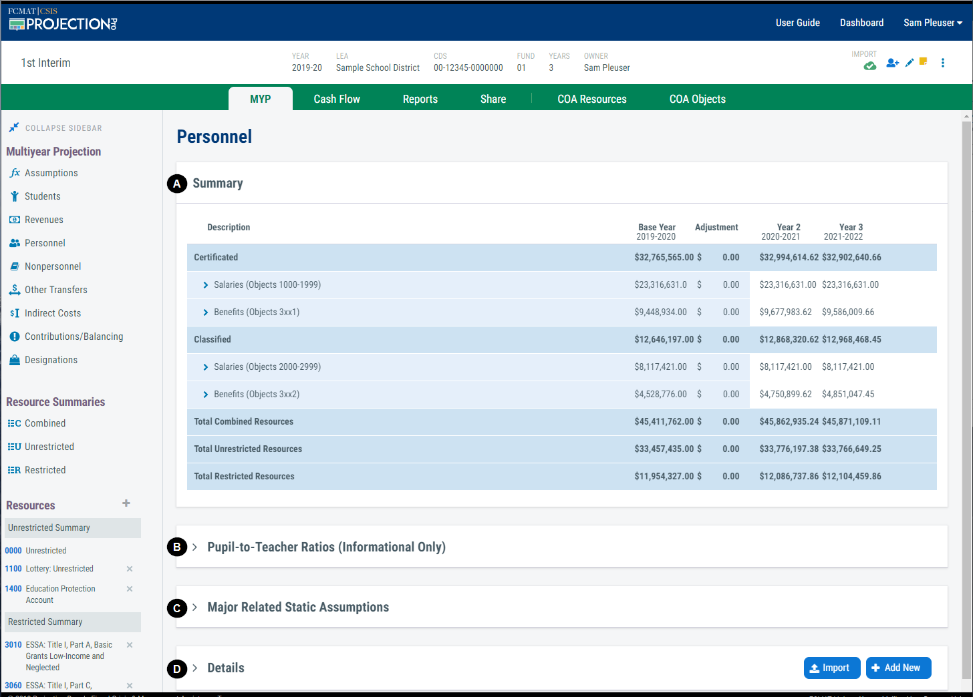Image resolution: width=973 pixels, height=697 pixels.
Task: Open resource 0000 Unrestricted
Action: pyautogui.click(x=36, y=551)
